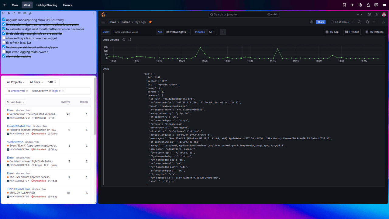
Task: Insert link in notes editor toolbar
Action: [x=30, y=13]
